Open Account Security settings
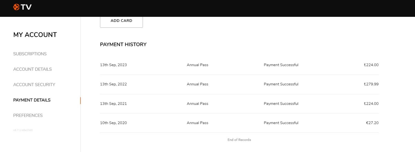 (34, 85)
